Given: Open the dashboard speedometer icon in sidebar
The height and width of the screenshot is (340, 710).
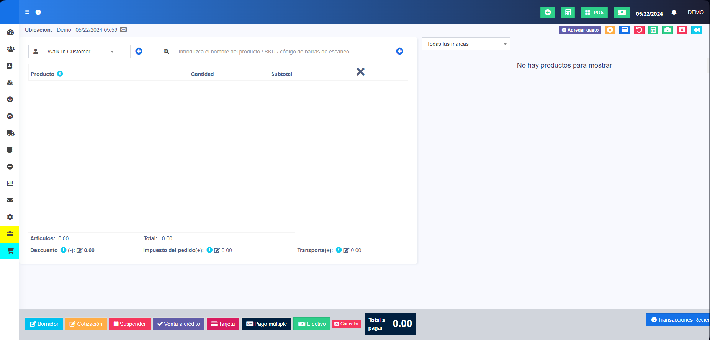Looking at the screenshot, I should (10, 32).
